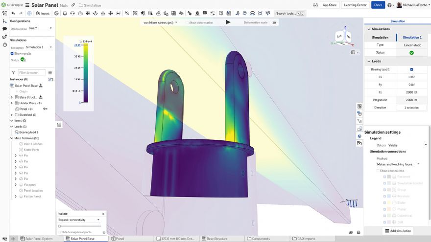Screen dimensions: 431x242
Task: Click the blue Share button
Action: (378, 5)
